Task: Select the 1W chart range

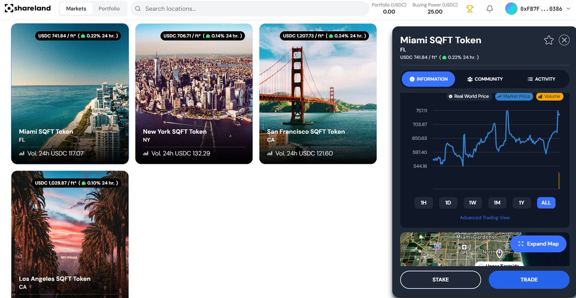Action: (472, 203)
